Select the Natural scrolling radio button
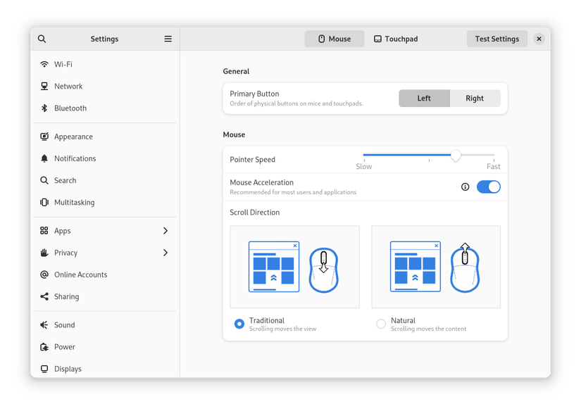 [381, 324]
